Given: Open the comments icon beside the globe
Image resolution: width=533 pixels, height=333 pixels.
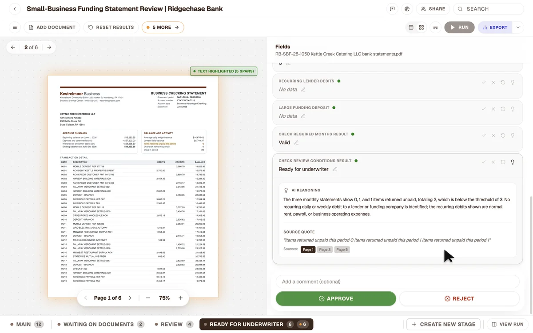Looking at the screenshot, I should point(392,9).
